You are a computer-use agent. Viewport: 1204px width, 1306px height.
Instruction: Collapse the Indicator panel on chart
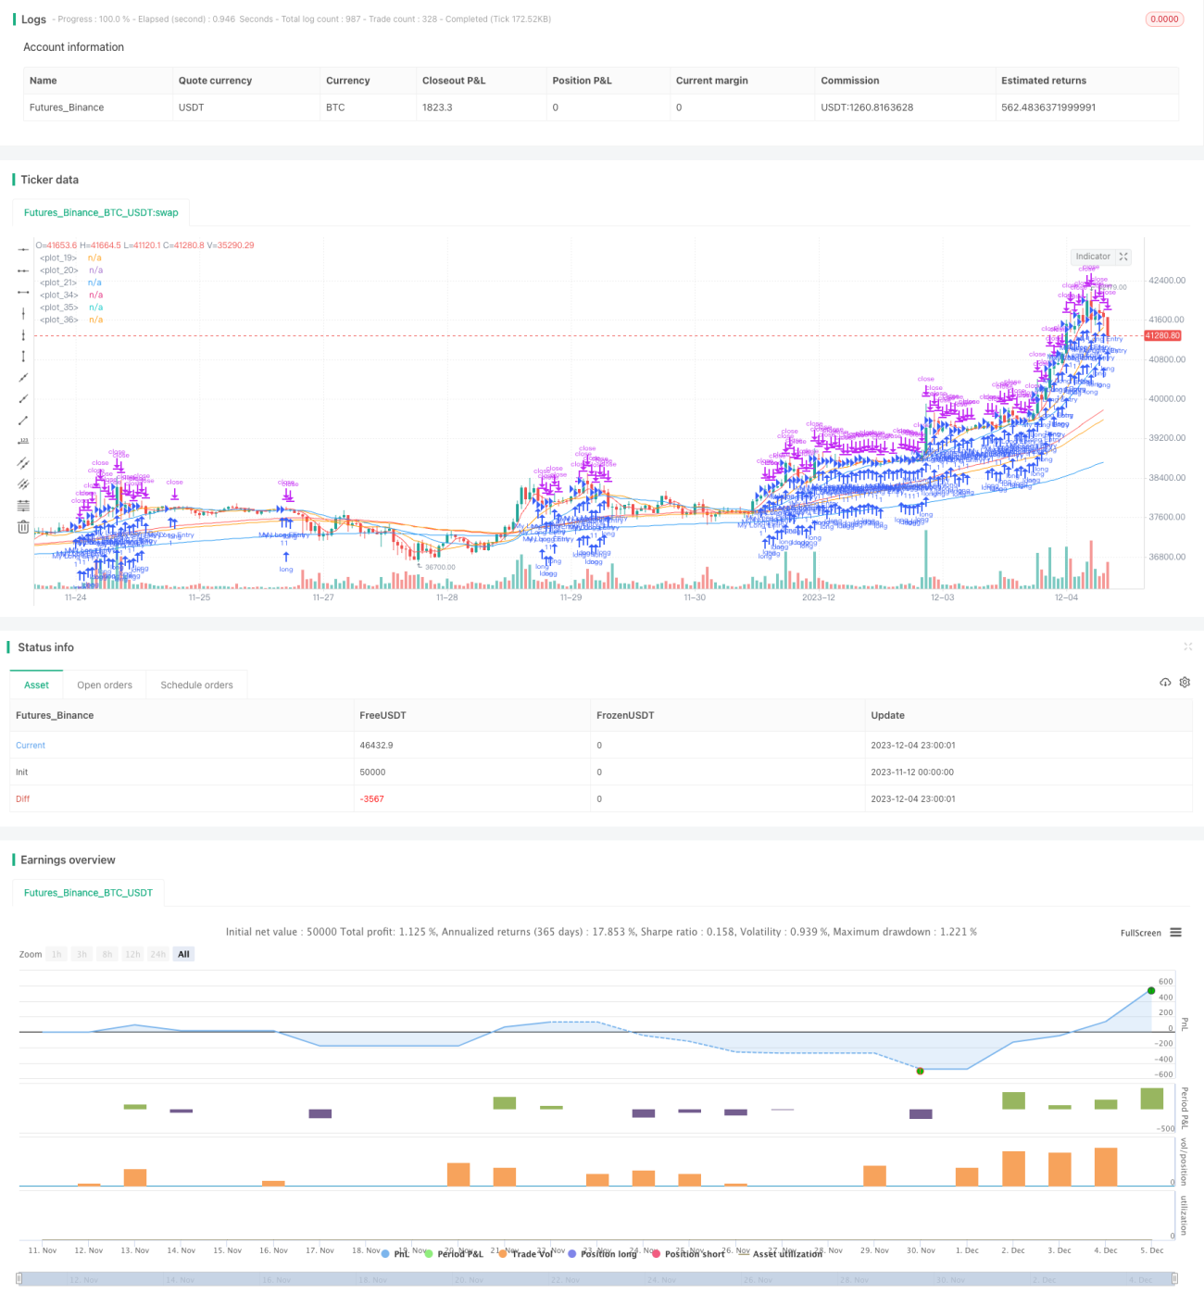[x=1123, y=257]
